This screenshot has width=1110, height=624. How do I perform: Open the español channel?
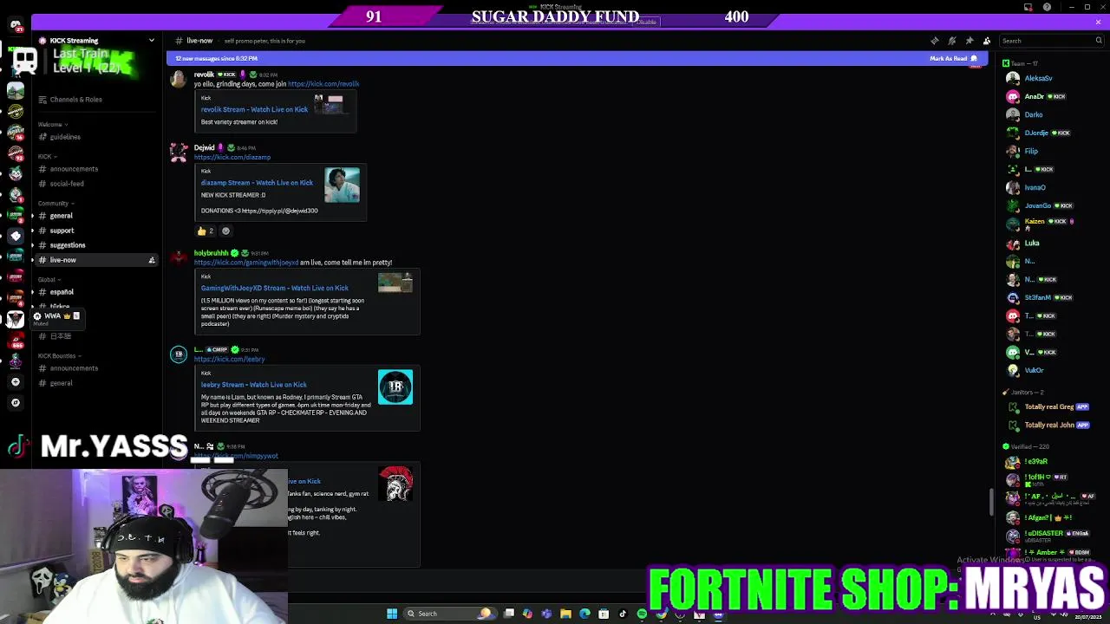tap(62, 292)
